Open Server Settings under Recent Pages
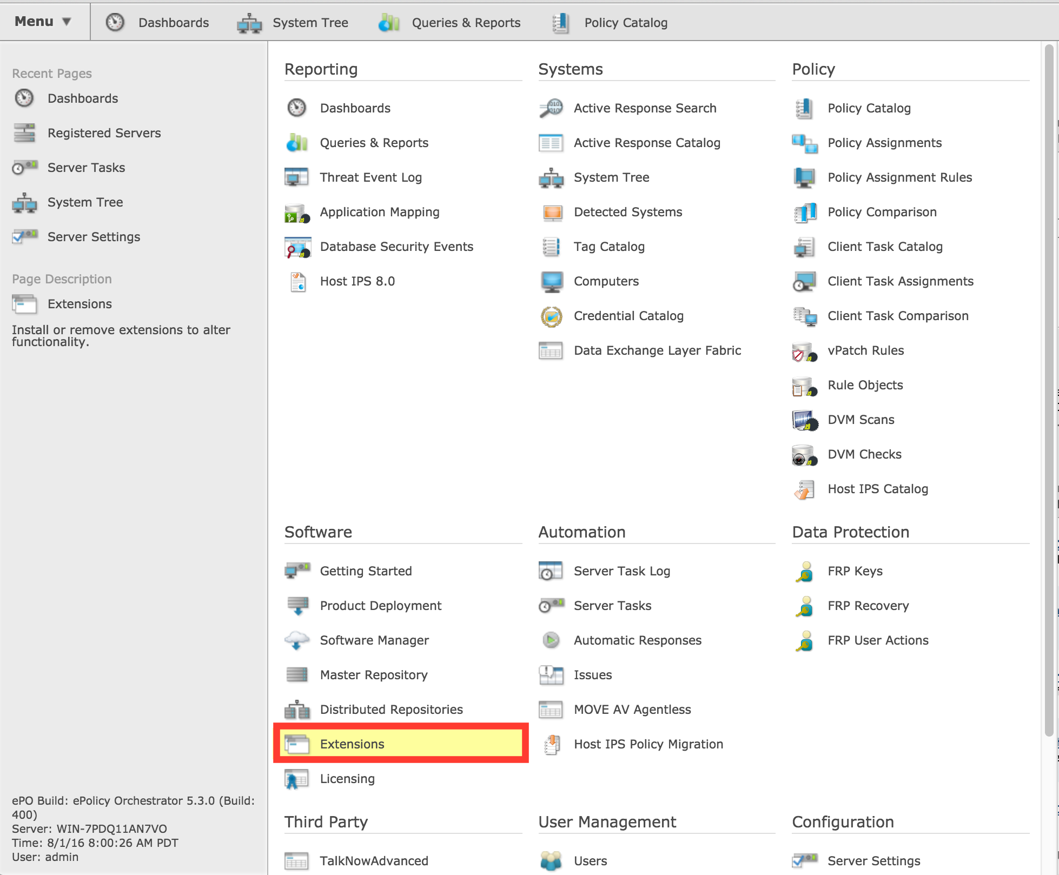This screenshot has width=1059, height=875. pos(76,237)
